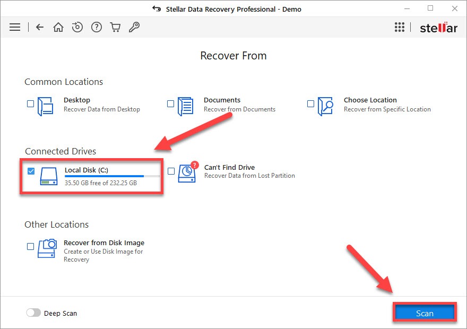Screen dimensions: 467x329
Task: Click the 'Local Disk (C:)' label
Action: point(87,170)
